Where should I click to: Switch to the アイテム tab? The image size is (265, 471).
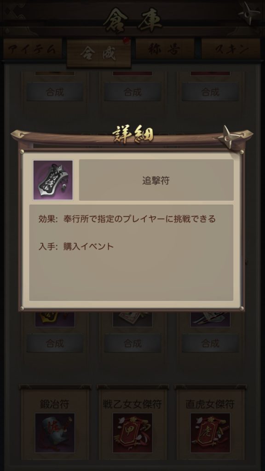32,49
